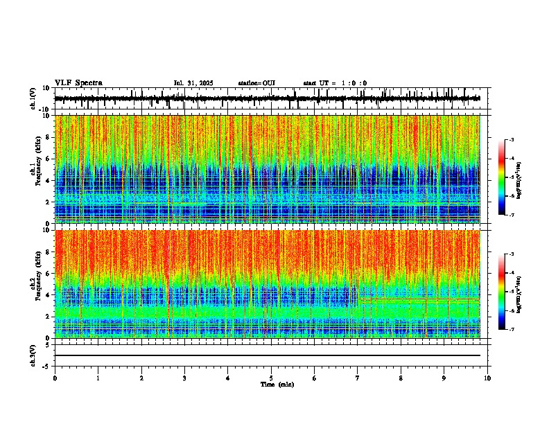
Task: Click the ch.2 spectrogram color scale bar
Action: click(502, 292)
